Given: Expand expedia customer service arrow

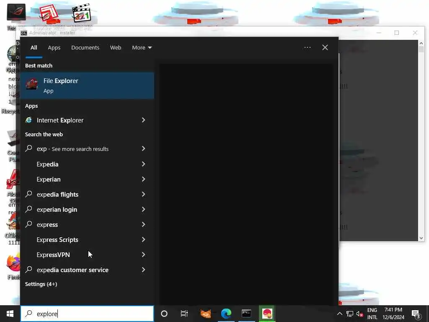Looking at the screenshot, I should [x=143, y=270].
